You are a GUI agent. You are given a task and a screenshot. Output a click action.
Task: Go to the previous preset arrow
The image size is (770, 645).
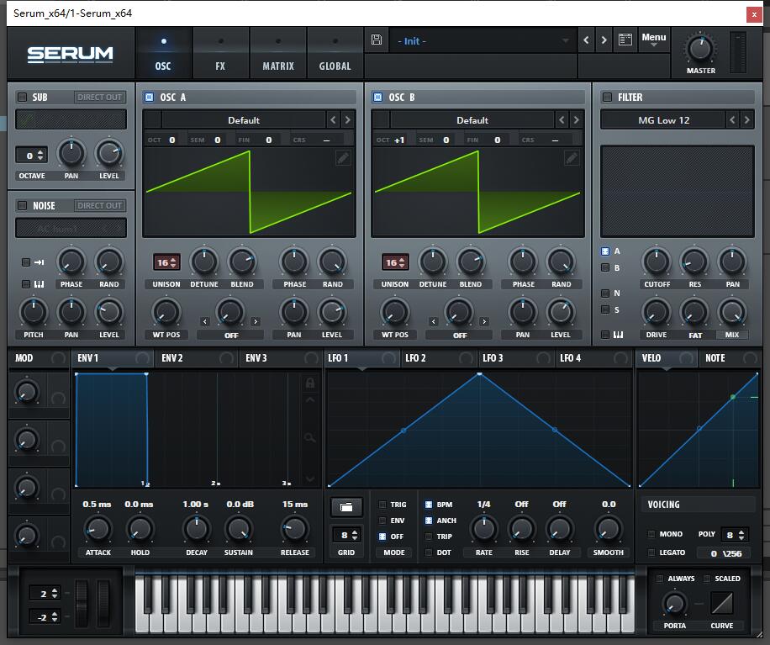coord(586,40)
